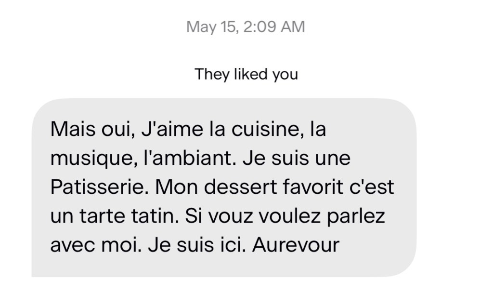This screenshot has height=307, width=493.
Task: Click "May 15" in the date header
Action: point(211,27)
